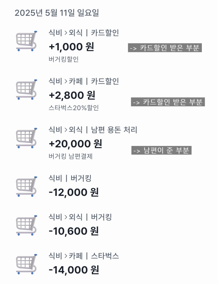218x284 pixels.
Task: Select the -12,000 원 transaction amount
Action: (73, 192)
